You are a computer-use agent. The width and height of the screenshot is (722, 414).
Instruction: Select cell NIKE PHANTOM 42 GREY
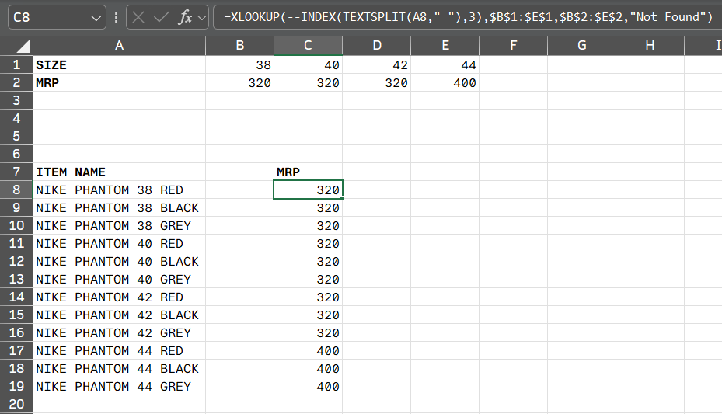(119, 333)
